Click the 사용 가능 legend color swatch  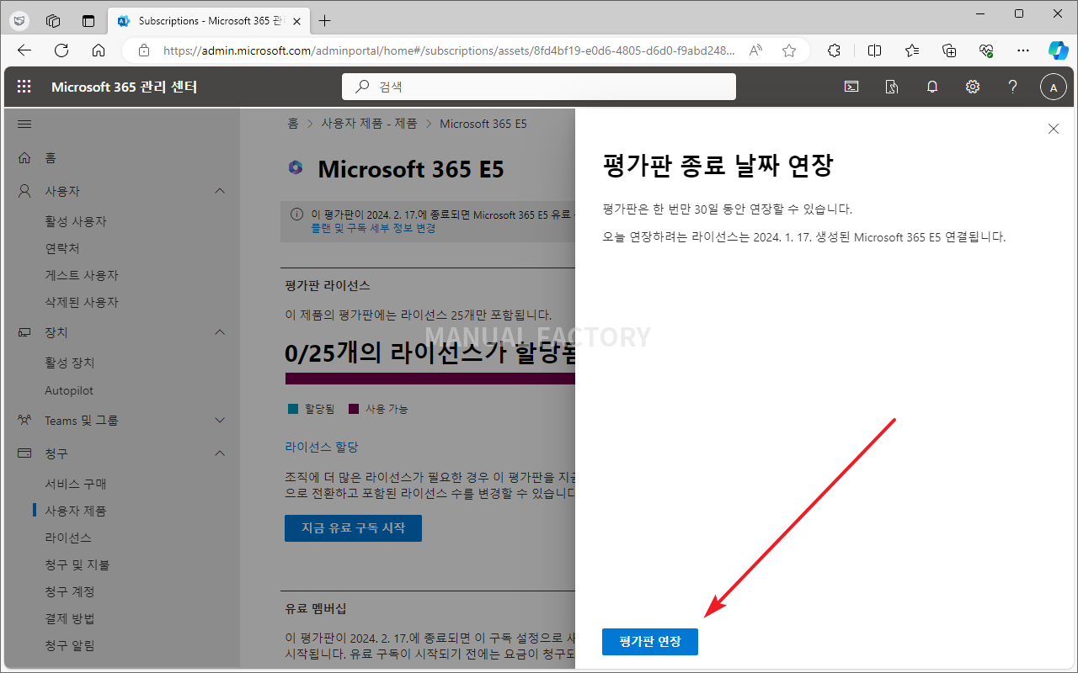click(354, 409)
